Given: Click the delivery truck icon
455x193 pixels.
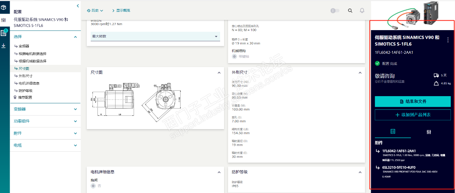Looking at the screenshot, I should click(436, 75).
